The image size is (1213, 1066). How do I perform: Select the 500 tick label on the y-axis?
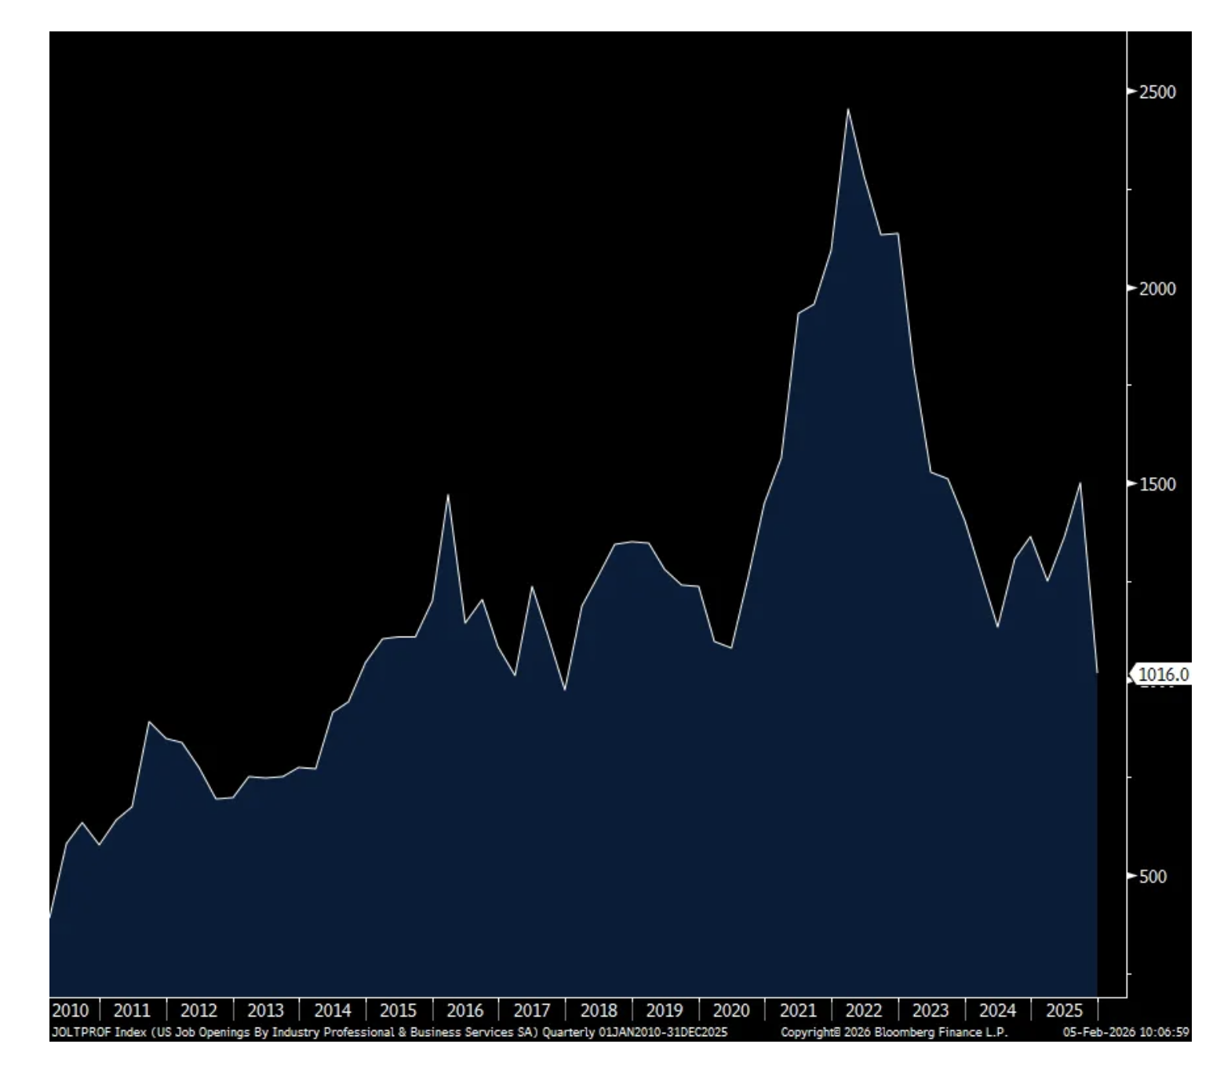1153,876
